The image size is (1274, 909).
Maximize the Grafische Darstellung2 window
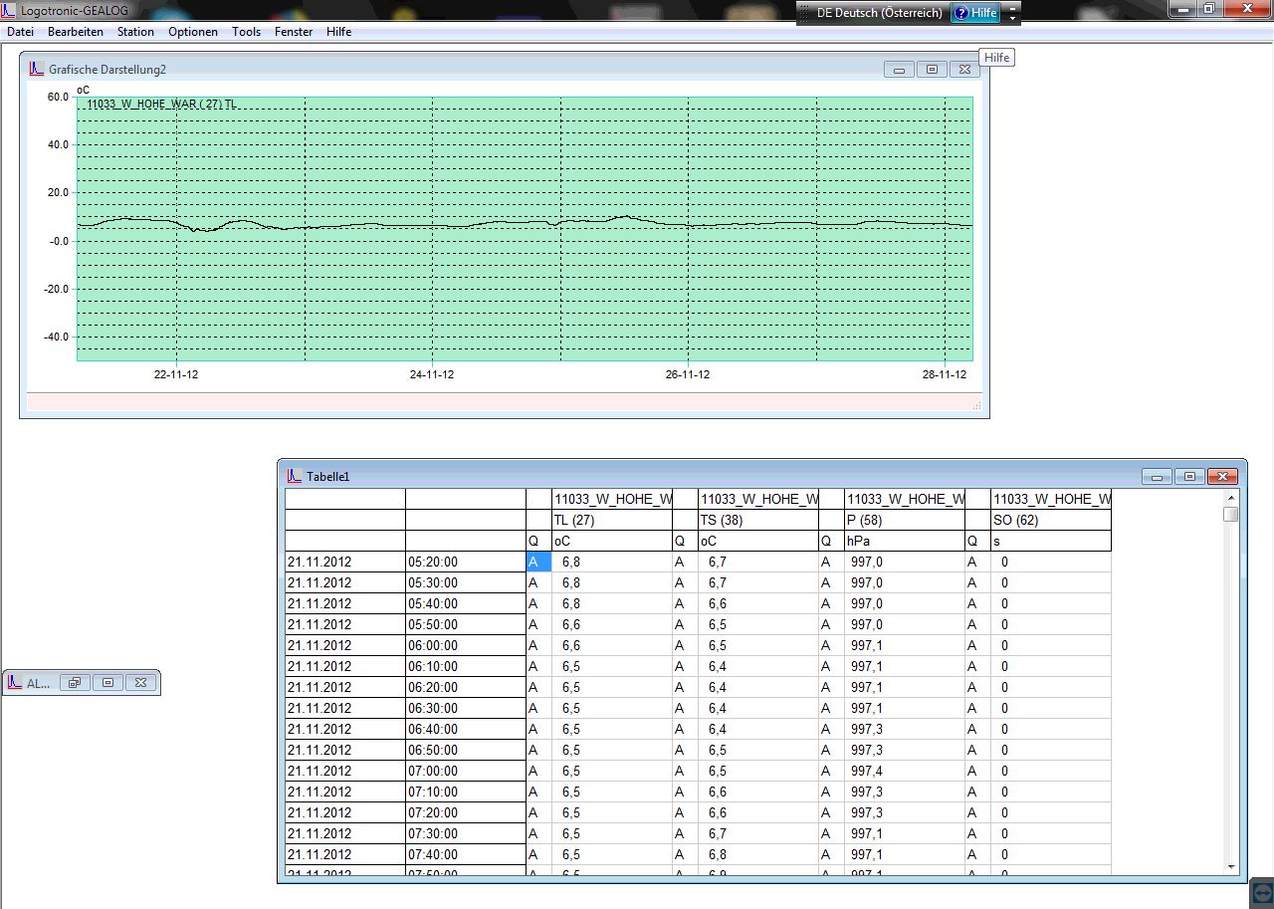[932, 70]
